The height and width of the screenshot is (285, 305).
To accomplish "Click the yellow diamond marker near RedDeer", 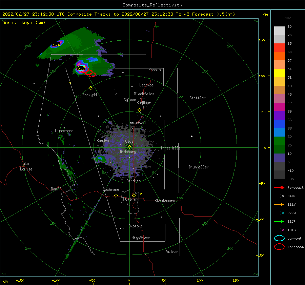I will point(139,110).
